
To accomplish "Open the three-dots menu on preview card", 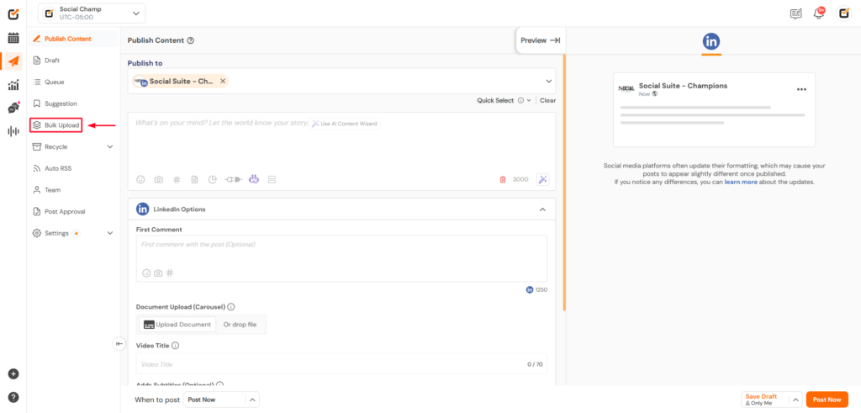I will click(801, 89).
